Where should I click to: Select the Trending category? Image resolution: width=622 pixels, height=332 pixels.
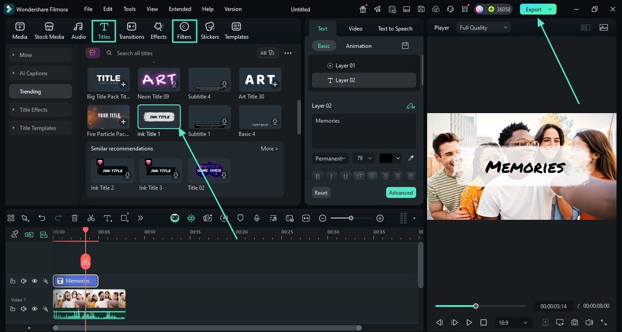[x=40, y=92]
